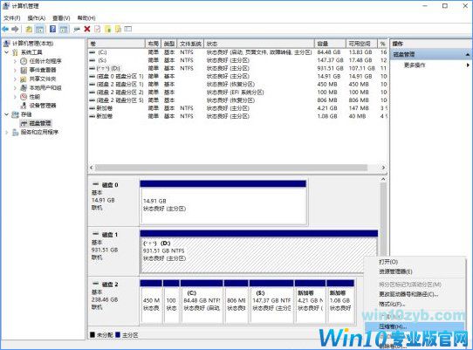Click the properties checklist icon in toolbar

97,30
